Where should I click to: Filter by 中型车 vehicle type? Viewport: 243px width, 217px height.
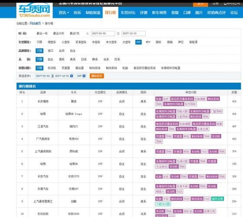coord(96,42)
